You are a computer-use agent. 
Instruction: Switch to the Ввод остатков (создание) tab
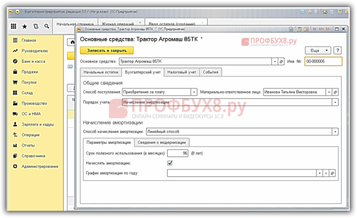point(172,24)
